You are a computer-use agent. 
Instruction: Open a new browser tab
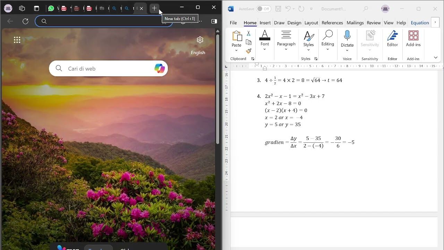(x=154, y=8)
